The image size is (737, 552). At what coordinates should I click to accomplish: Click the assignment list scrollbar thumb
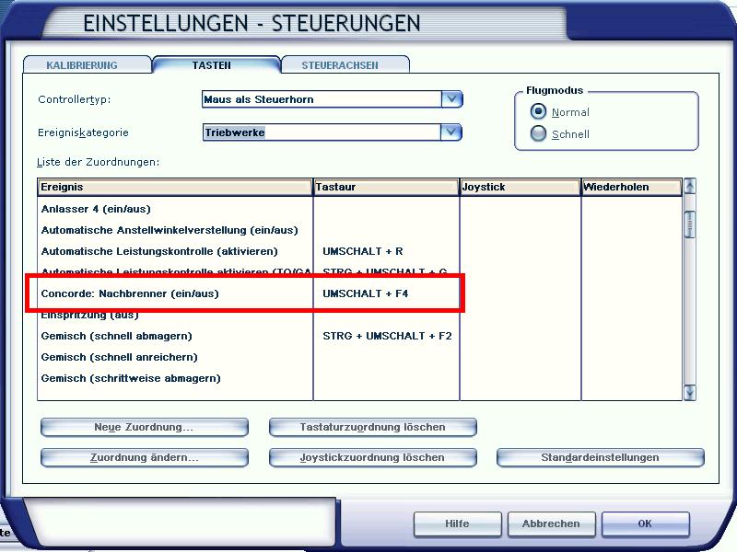point(689,224)
